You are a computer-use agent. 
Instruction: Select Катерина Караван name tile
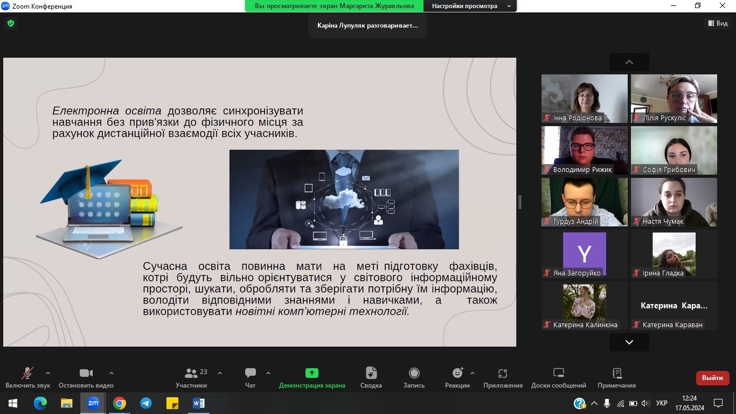tap(674, 306)
